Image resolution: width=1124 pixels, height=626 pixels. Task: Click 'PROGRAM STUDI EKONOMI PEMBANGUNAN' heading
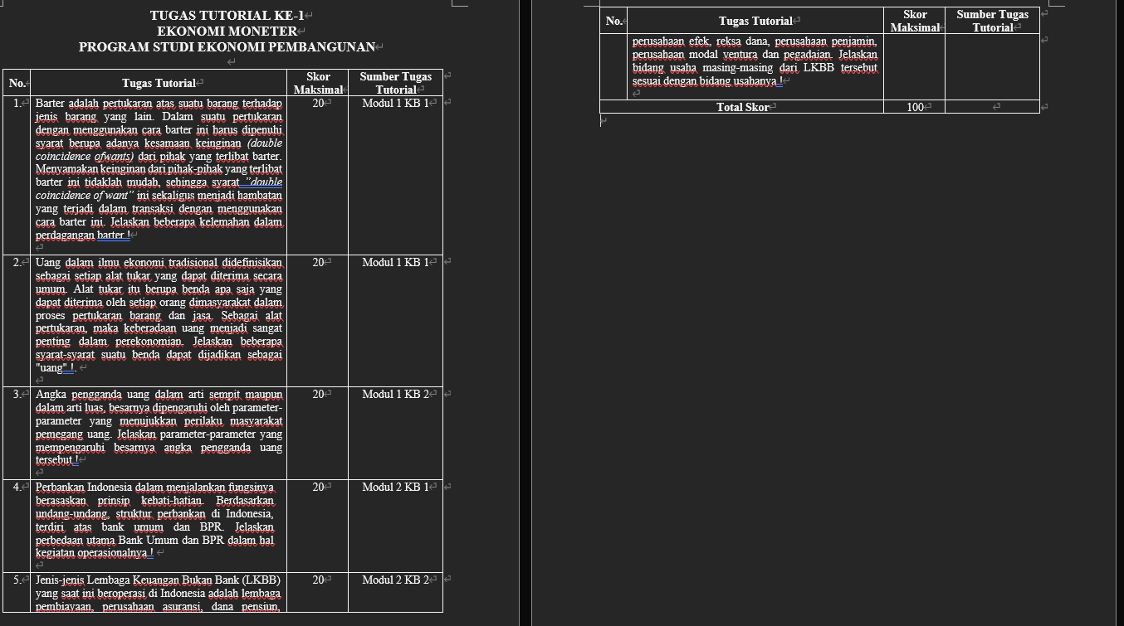pos(227,46)
